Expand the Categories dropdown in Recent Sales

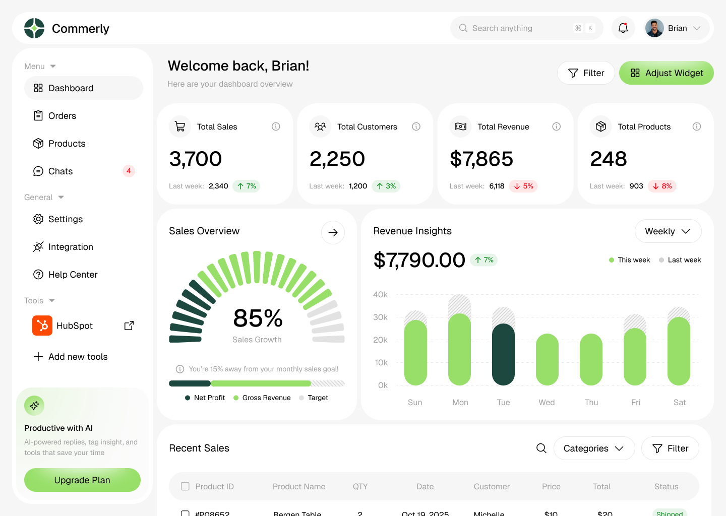pyautogui.click(x=594, y=448)
